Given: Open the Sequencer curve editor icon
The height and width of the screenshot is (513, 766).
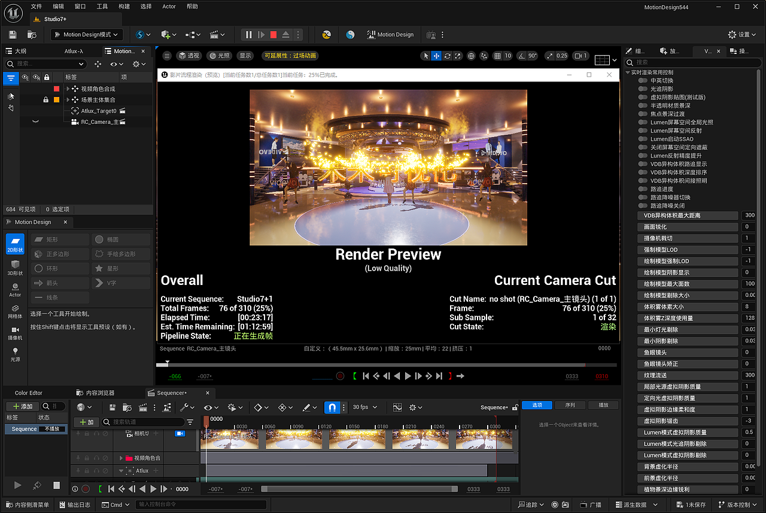Looking at the screenshot, I should (397, 407).
